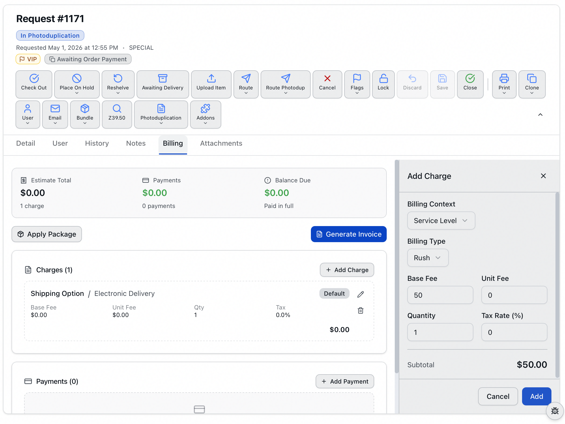
Task: Click the main billing area scrollbar
Action: point(397,267)
